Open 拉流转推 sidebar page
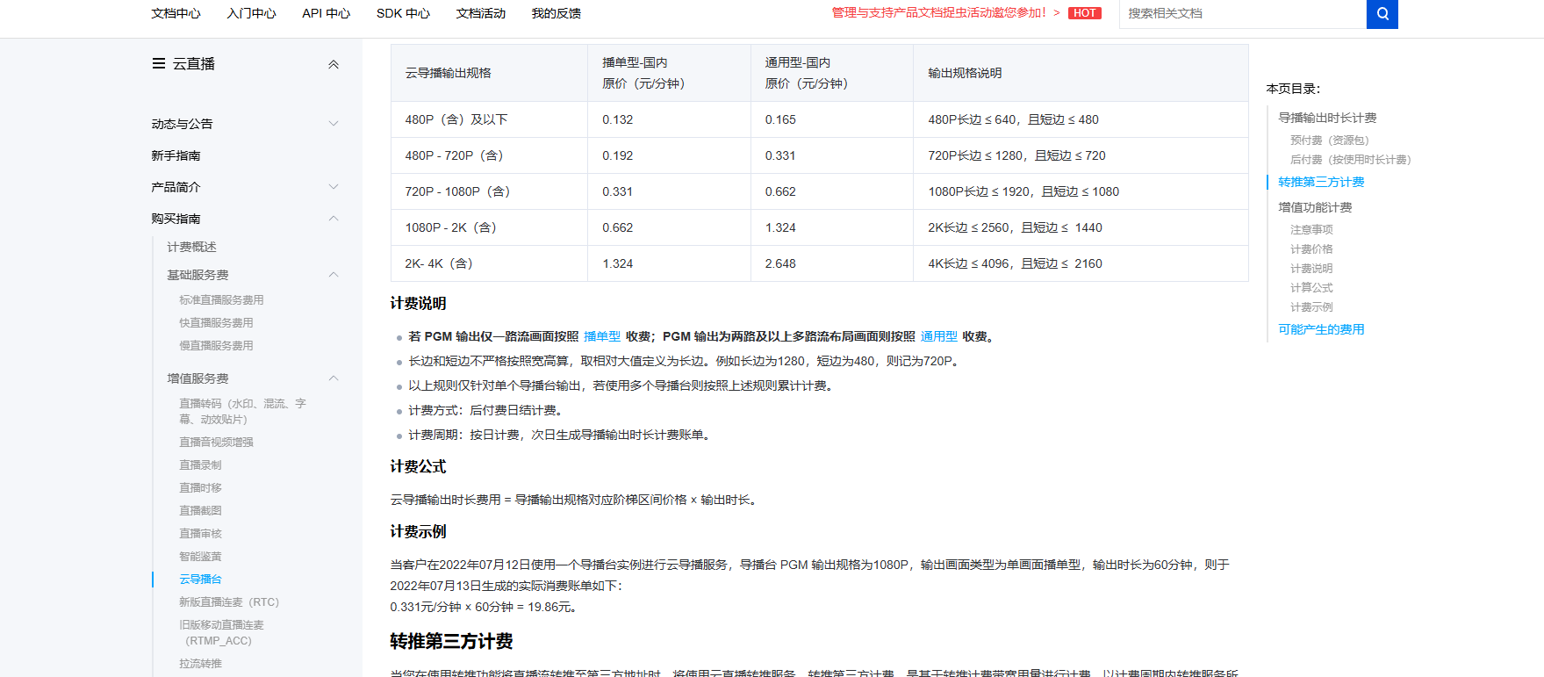This screenshot has width=1544, height=677. pos(200,663)
